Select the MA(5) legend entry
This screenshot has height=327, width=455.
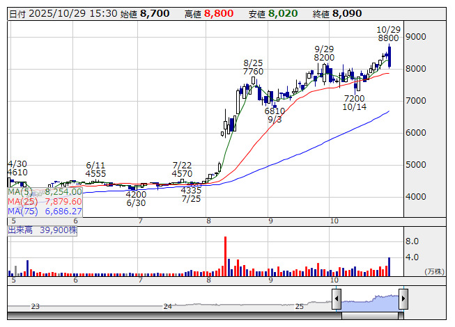(x=45, y=191)
